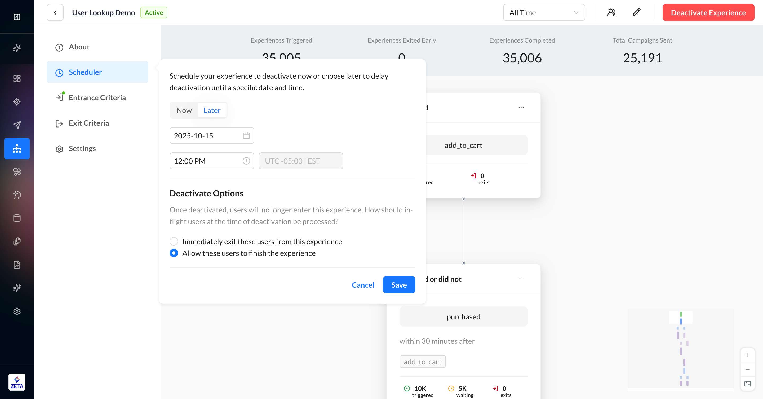Open the All Time date range dropdown
Image resolution: width=763 pixels, height=399 pixels.
click(544, 12)
